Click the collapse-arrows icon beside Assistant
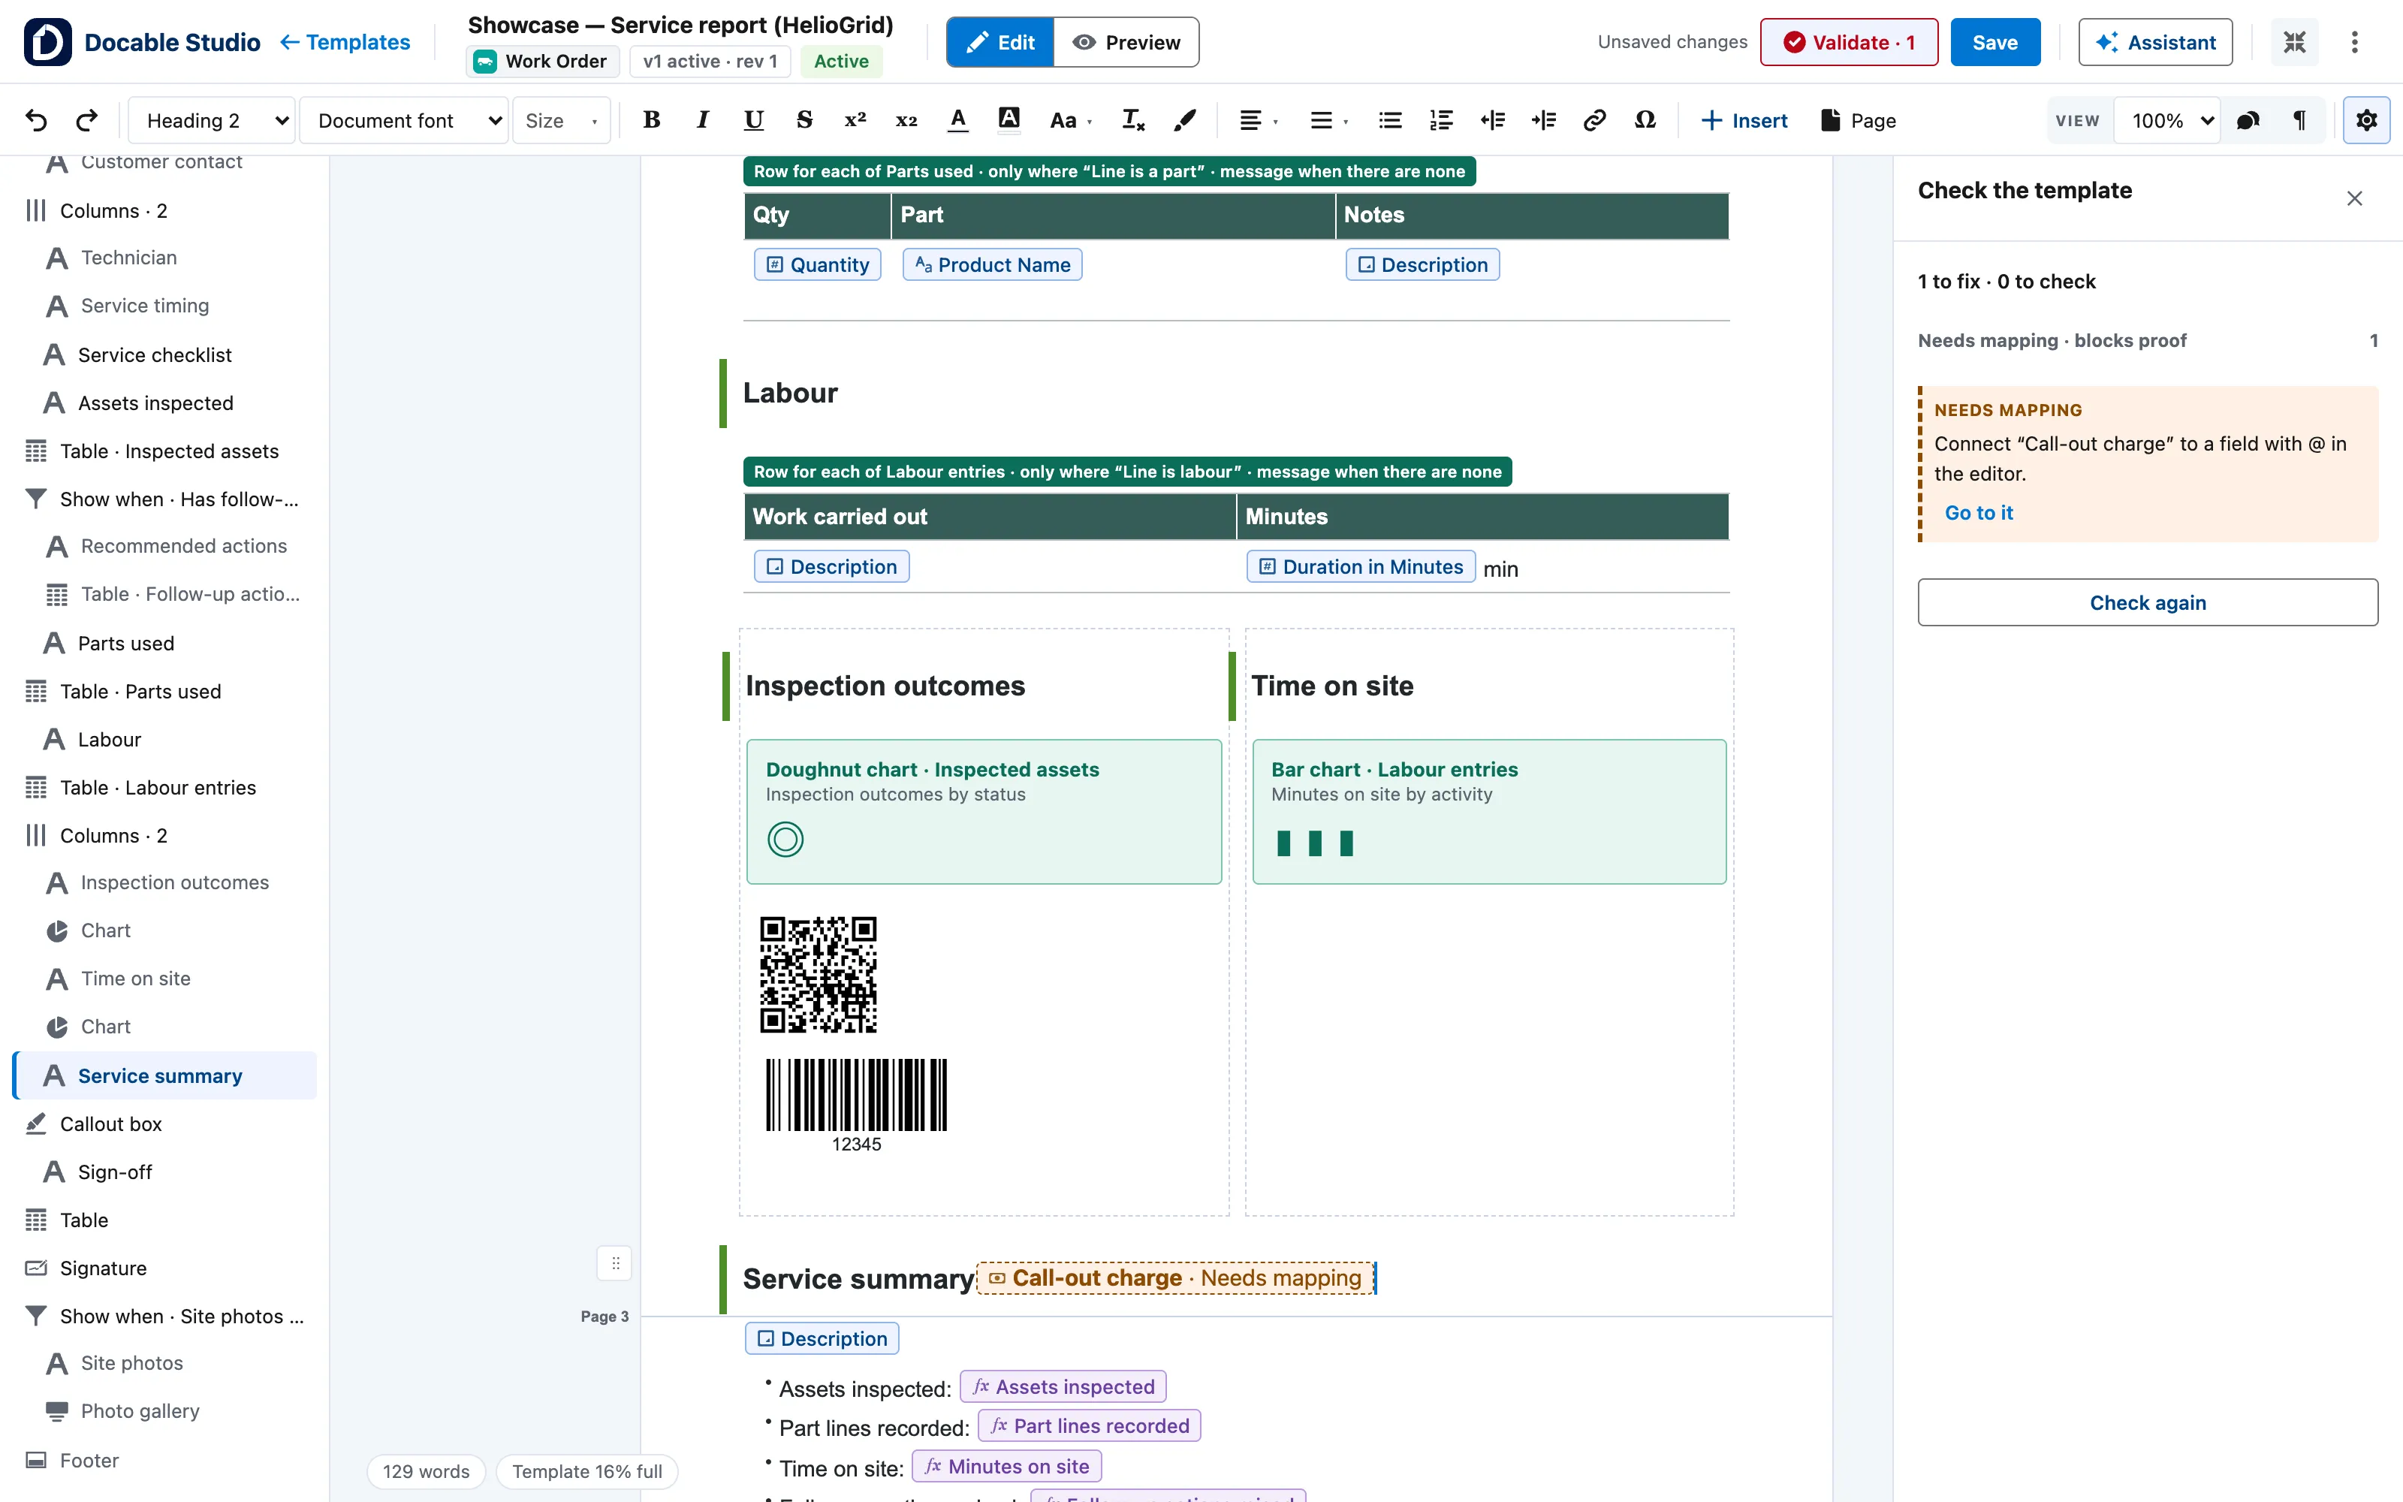The height and width of the screenshot is (1502, 2403). 2294,42
